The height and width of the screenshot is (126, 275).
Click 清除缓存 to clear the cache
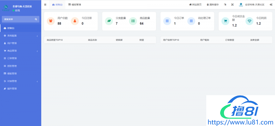(213, 5)
